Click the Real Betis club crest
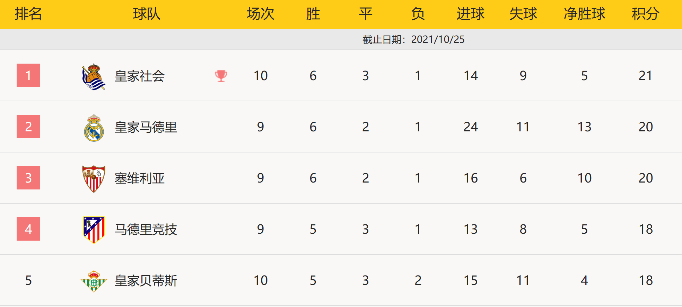This screenshot has width=682, height=307. 94,281
